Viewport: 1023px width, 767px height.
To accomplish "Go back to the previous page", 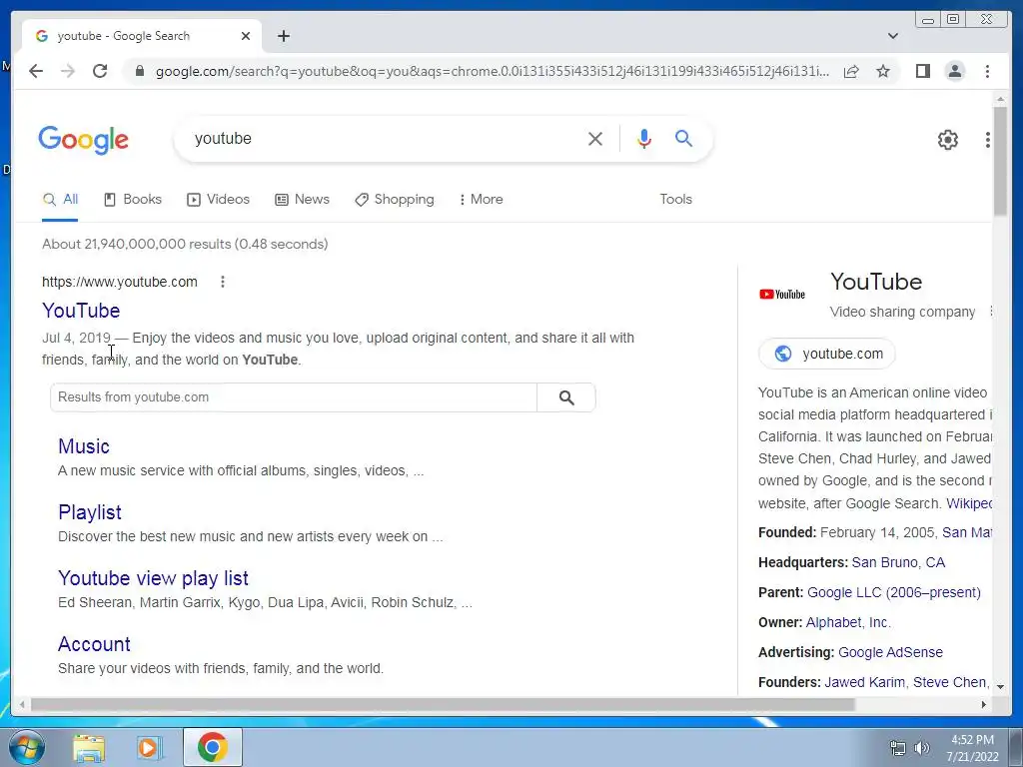I will pos(36,71).
